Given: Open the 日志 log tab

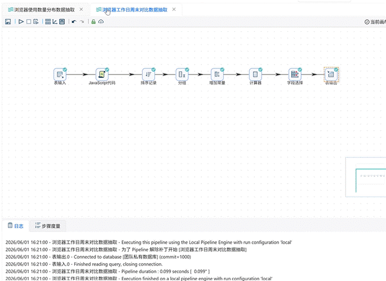Looking at the screenshot, I should point(16,226).
